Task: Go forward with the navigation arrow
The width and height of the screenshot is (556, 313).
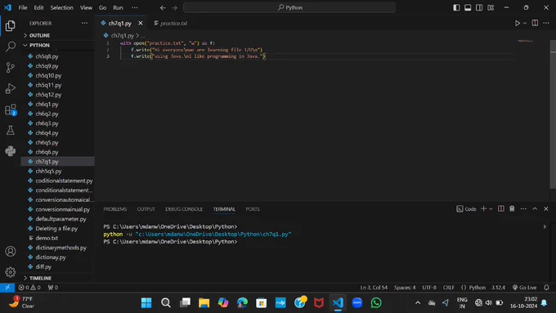Action: [174, 7]
